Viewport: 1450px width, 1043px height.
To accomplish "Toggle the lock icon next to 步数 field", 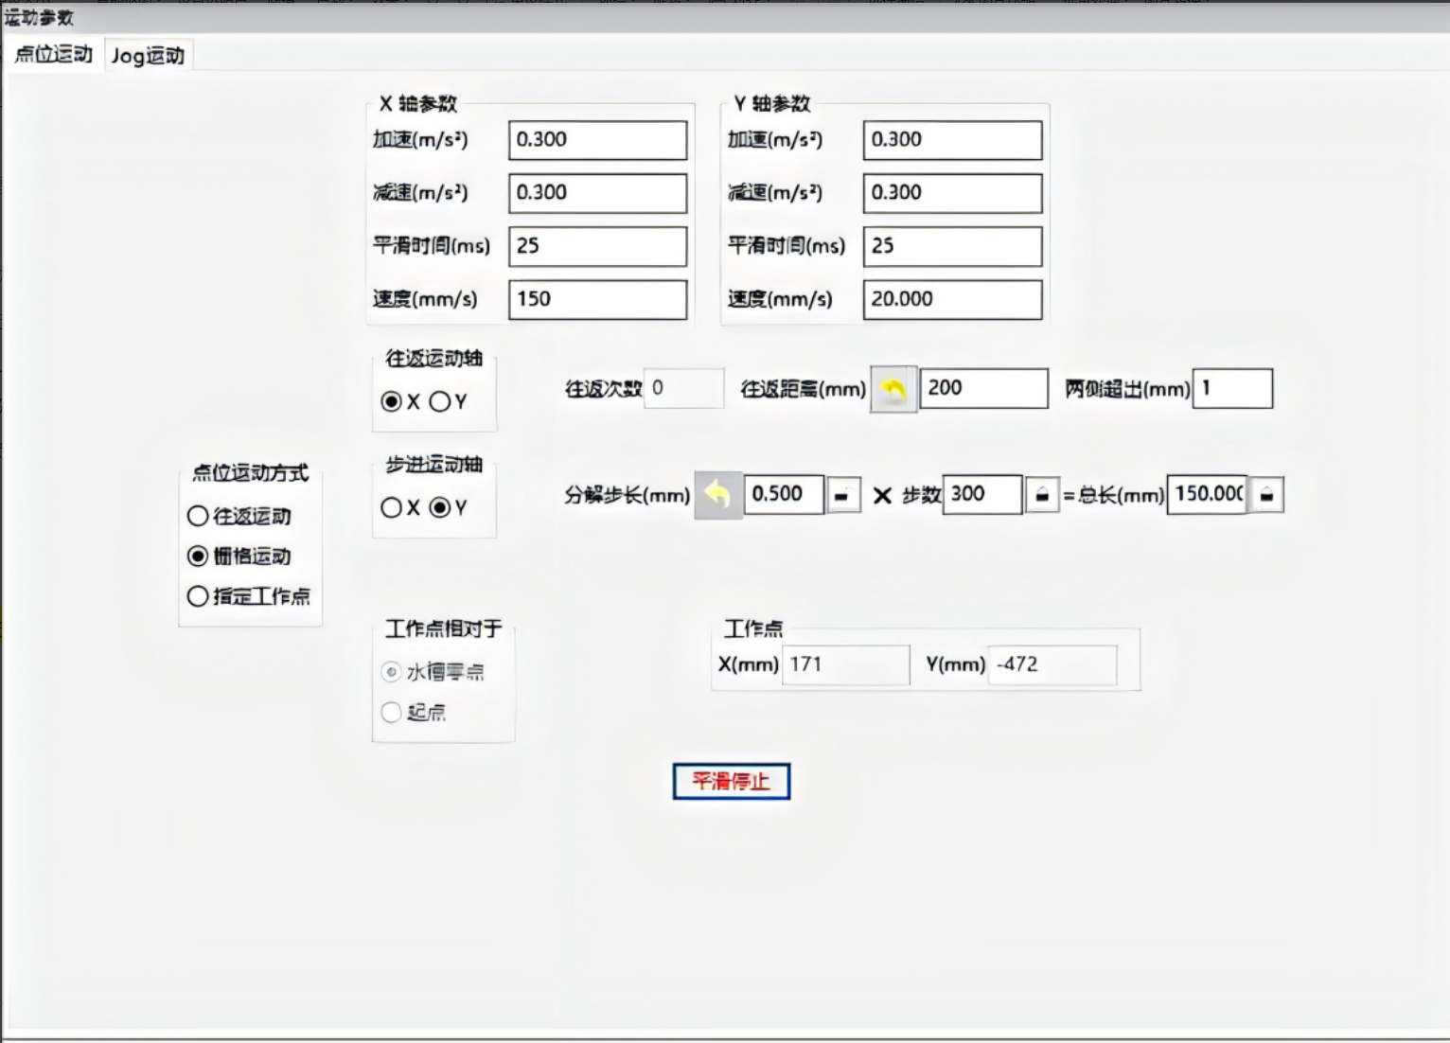I will [x=1042, y=495].
